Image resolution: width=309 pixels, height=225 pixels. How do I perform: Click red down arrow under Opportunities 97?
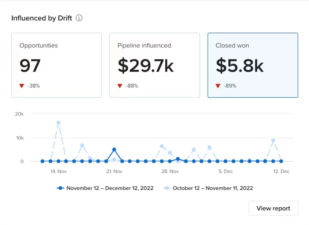[22, 86]
